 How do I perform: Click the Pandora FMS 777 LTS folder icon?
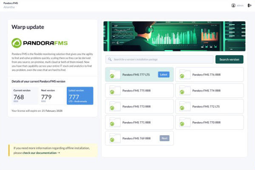(114, 75)
